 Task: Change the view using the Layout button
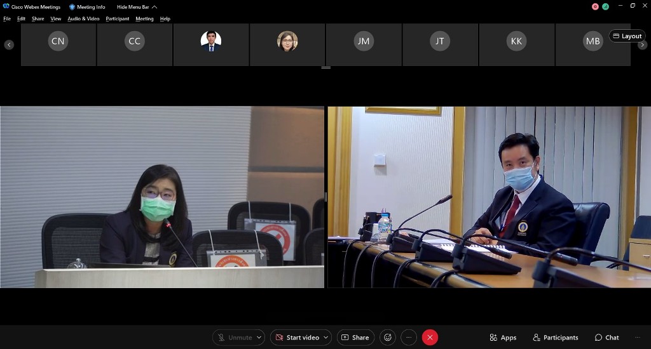627,36
